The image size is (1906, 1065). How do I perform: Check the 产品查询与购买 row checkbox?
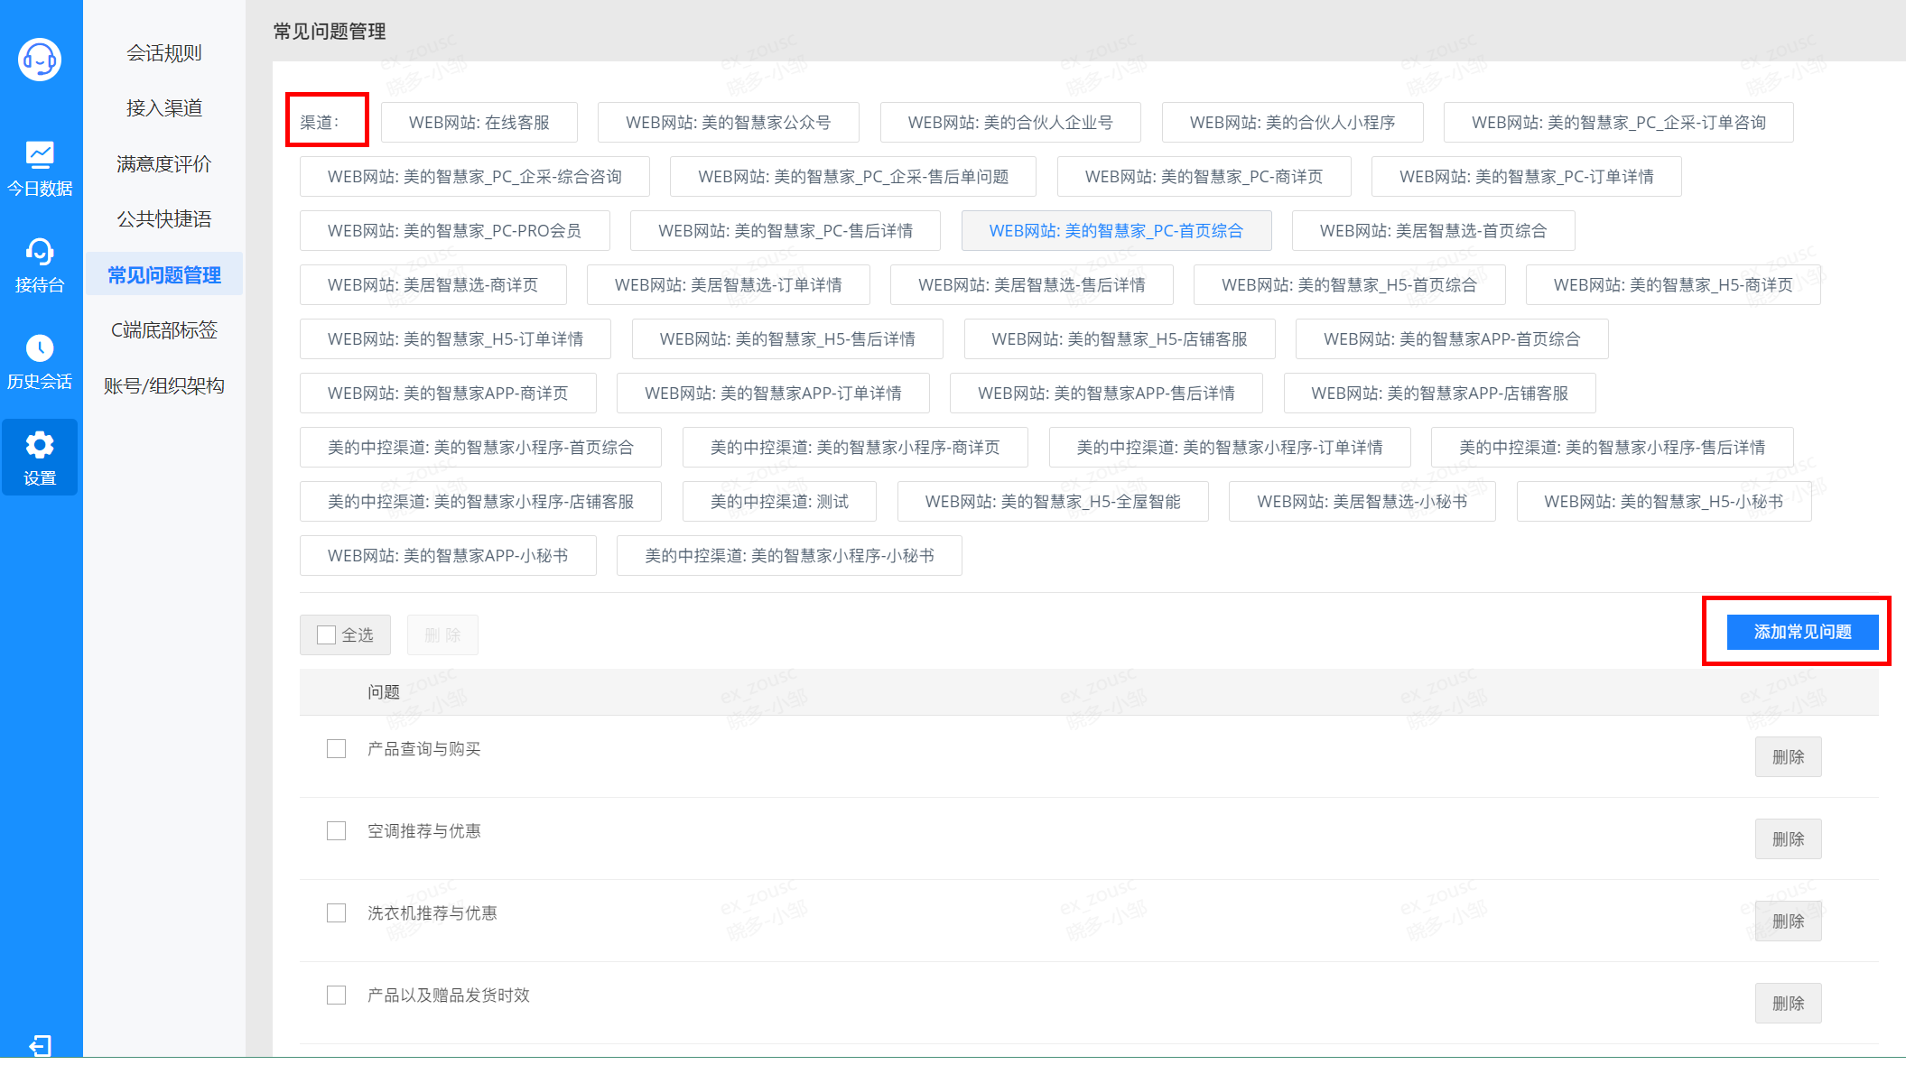click(337, 749)
